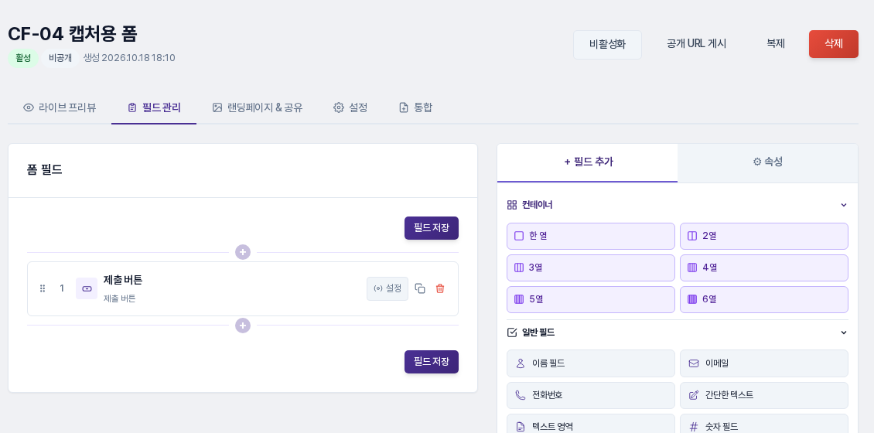874x433 pixels.
Task: Add a 한 열 container
Action: click(x=591, y=237)
